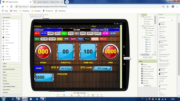Click the browser reload icon

pos(11,7)
